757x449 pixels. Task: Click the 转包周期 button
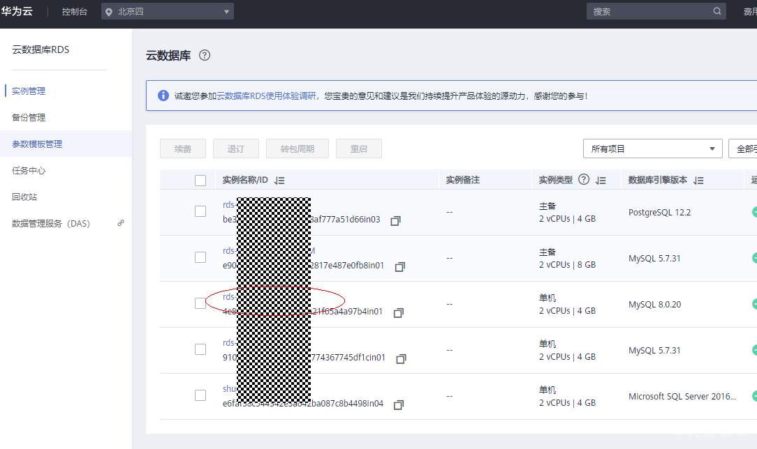tap(297, 149)
